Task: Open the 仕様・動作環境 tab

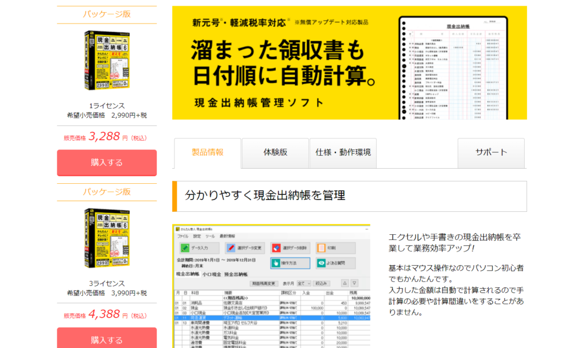Action: 343,153
